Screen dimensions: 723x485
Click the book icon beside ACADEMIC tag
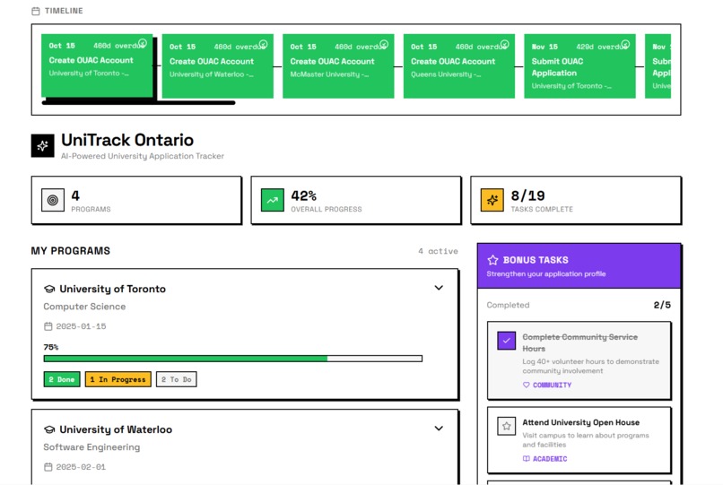tap(527, 459)
